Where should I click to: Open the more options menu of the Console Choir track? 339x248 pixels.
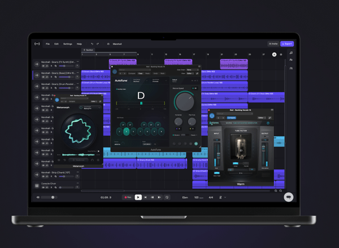coord(78,184)
